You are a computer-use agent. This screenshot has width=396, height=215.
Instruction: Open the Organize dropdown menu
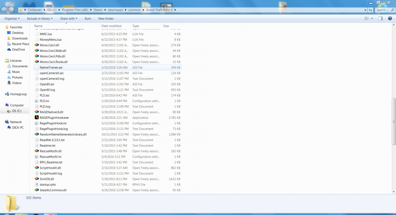12,19
